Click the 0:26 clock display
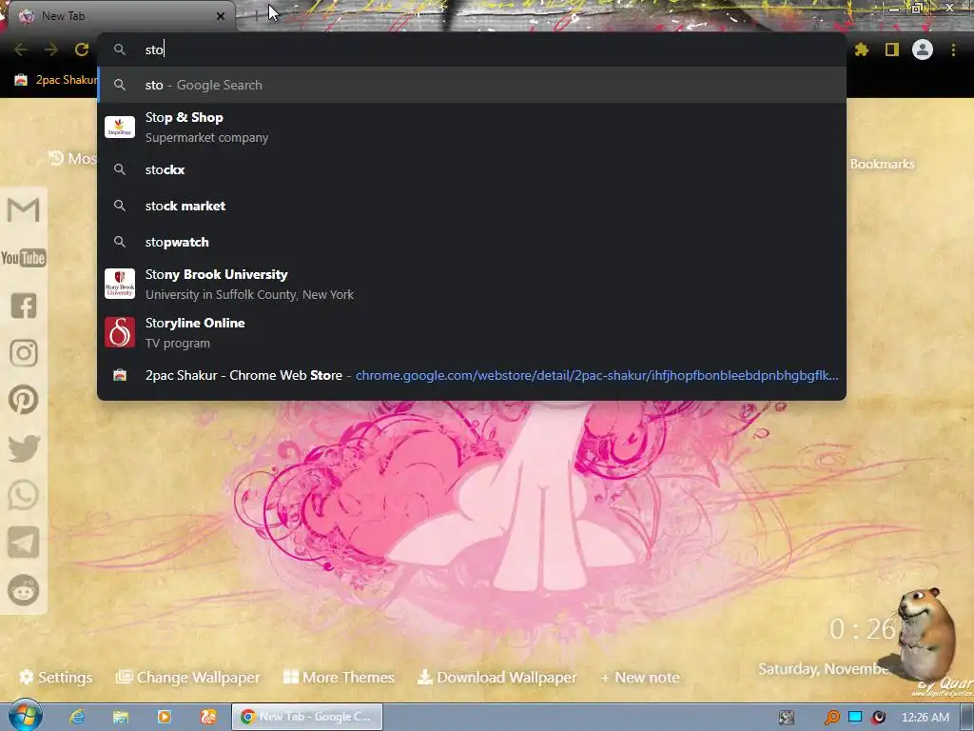974x731 pixels. pyautogui.click(x=862, y=629)
